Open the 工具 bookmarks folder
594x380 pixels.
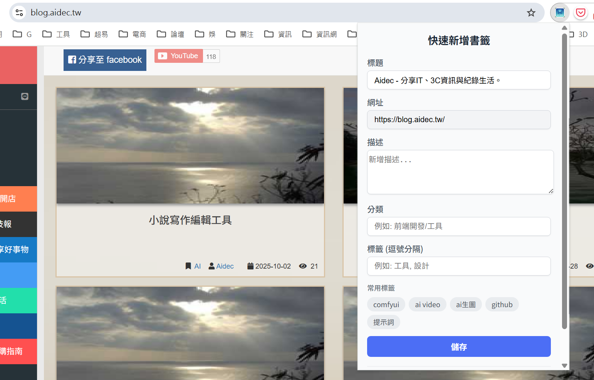[56, 34]
